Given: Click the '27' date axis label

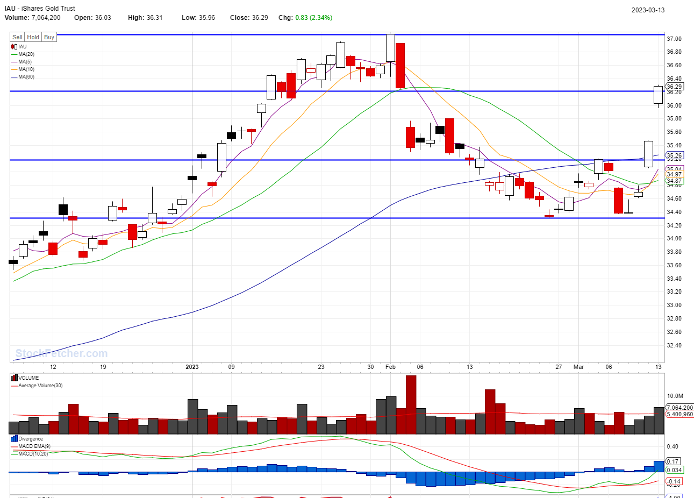Looking at the screenshot, I should 559,367.
